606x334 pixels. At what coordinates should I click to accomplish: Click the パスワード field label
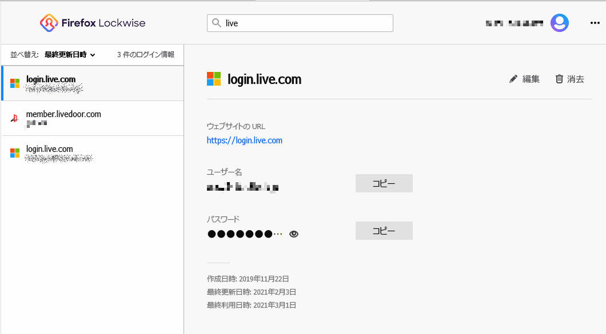click(224, 219)
